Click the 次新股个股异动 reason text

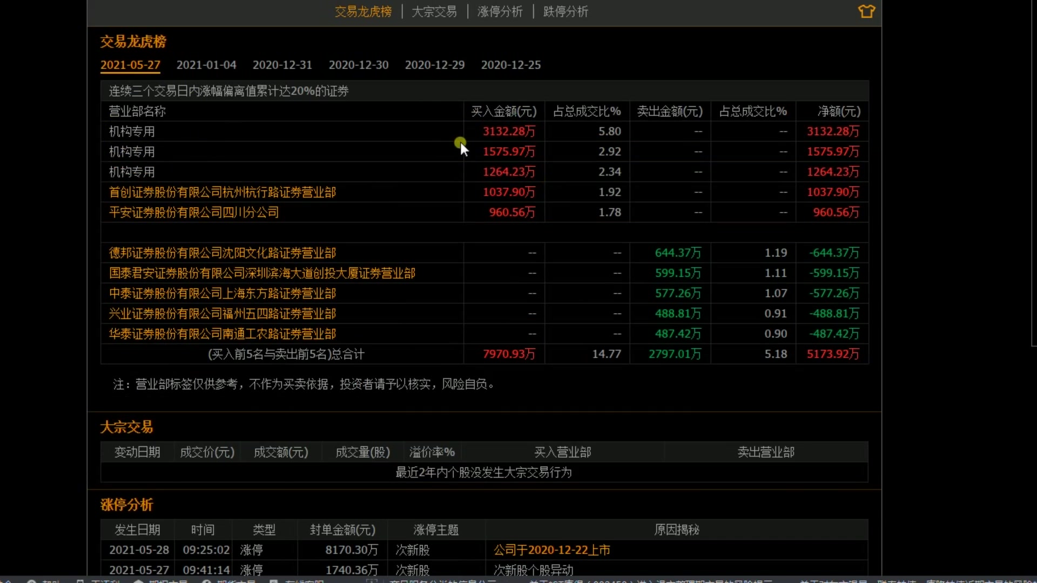click(x=534, y=570)
